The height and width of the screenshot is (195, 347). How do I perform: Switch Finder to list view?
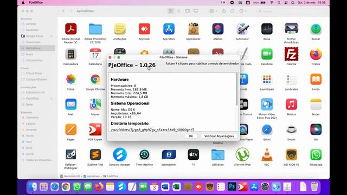[179, 11]
